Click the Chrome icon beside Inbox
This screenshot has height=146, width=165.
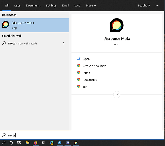pos(78,72)
